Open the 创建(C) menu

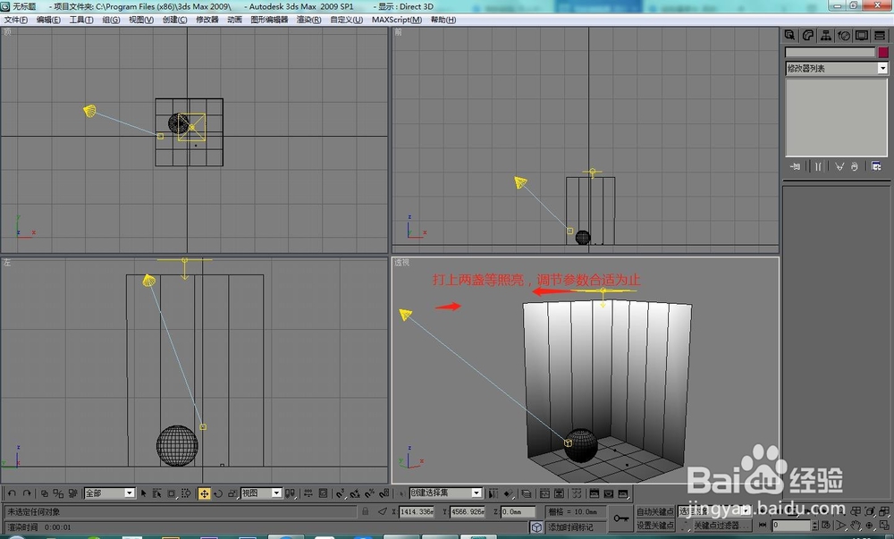(174, 20)
